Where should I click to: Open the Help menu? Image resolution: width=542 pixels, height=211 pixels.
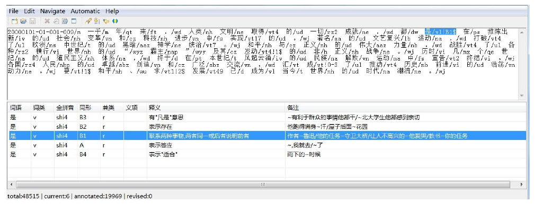tap(112, 11)
